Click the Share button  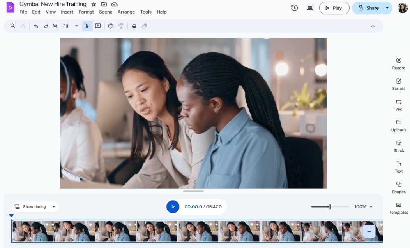[368, 8]
